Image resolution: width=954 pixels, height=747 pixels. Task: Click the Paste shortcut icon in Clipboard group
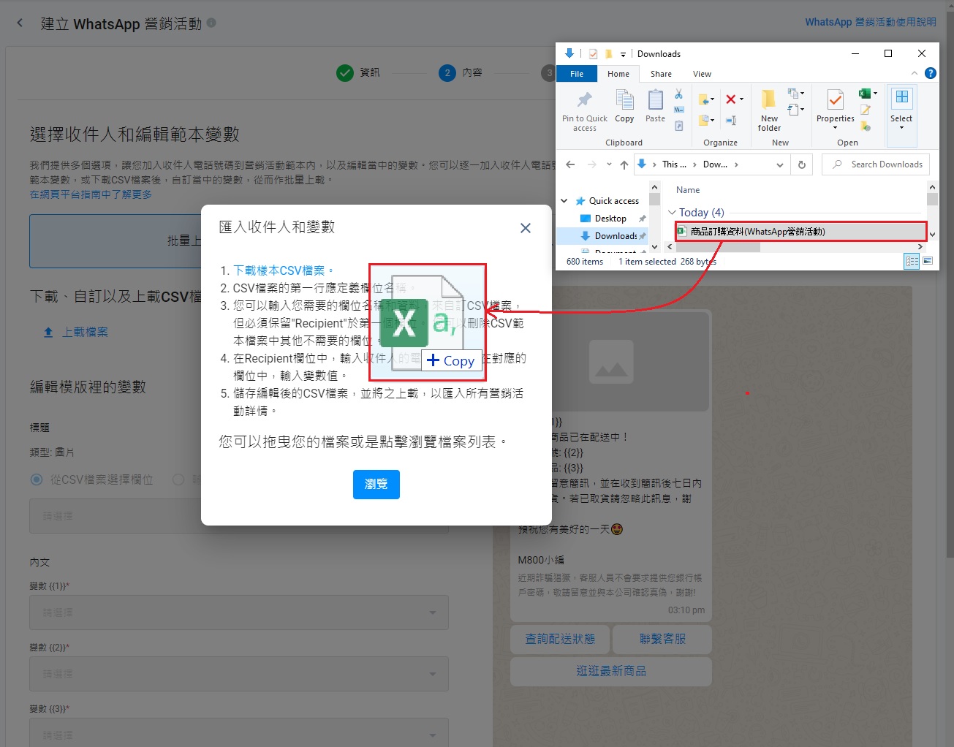click(x=678, y=126)
